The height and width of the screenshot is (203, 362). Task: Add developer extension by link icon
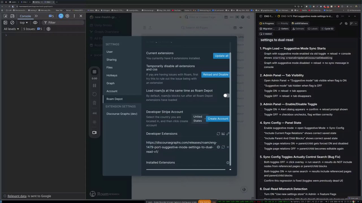click(x=228, y=134)
